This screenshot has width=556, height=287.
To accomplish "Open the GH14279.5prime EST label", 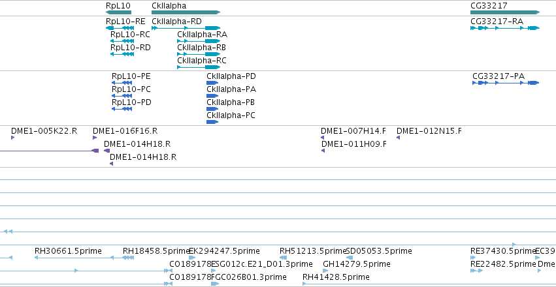I will 357,264.
